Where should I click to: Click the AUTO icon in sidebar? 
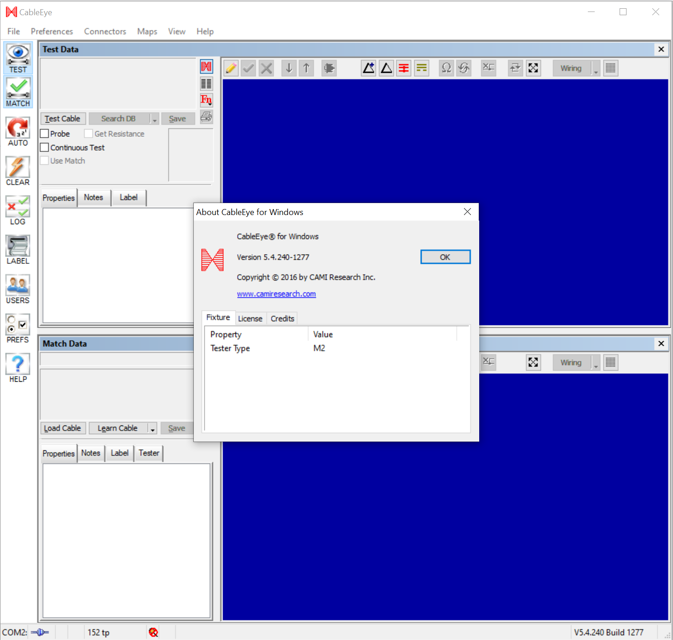(18, 131)
